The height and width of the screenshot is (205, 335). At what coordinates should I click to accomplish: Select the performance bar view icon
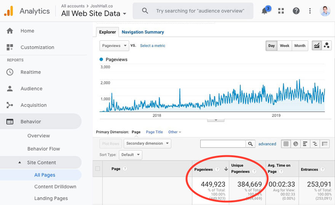[x=305, y=144]
